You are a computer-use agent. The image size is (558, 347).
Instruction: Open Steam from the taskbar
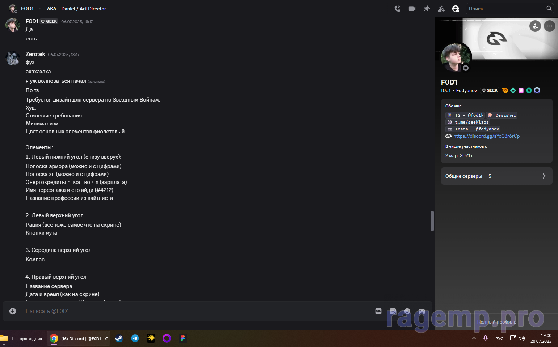119,339
